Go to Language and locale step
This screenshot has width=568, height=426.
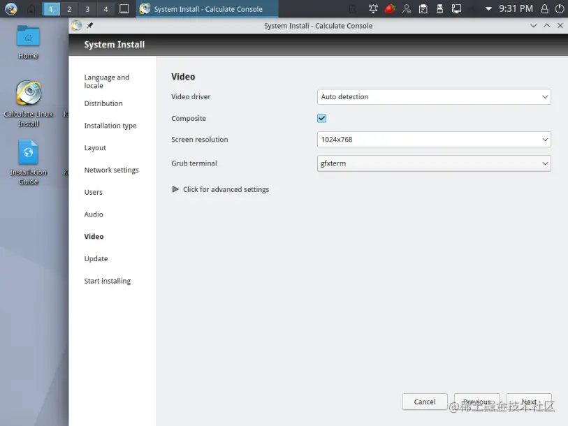(106, 82)
